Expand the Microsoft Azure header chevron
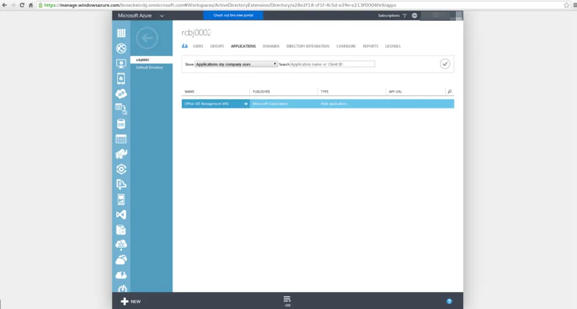577x309 pixels. point(162,16)
